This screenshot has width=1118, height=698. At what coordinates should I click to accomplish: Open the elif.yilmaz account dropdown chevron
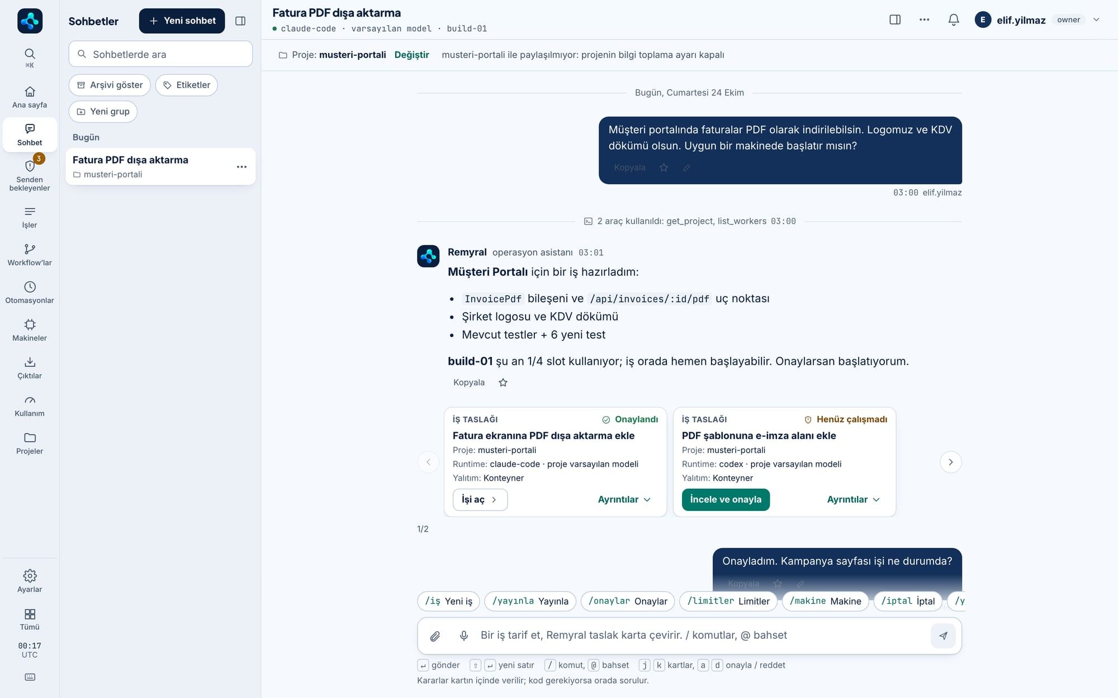(x=1096, y=20)
